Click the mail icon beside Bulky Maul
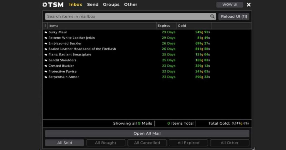Image resolution: width=286 pixels, height=150 pixels. coord(46,32)
